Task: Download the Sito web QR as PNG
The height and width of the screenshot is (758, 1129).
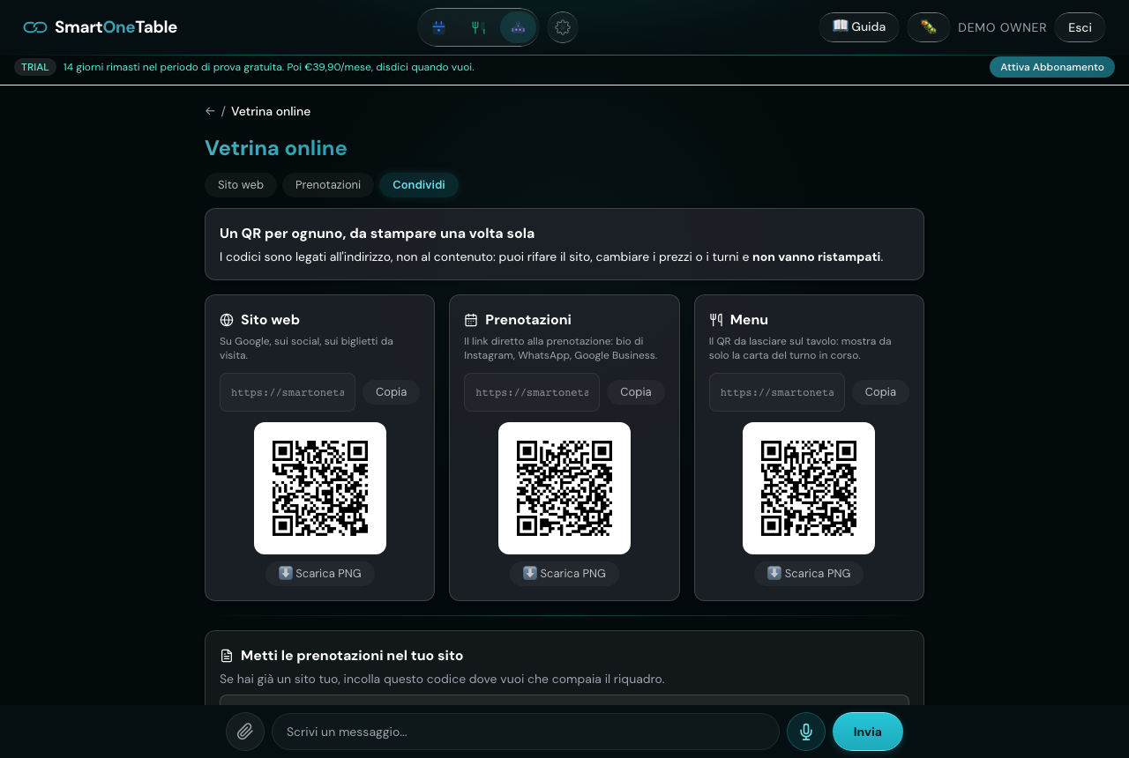Action: (320, 574)
